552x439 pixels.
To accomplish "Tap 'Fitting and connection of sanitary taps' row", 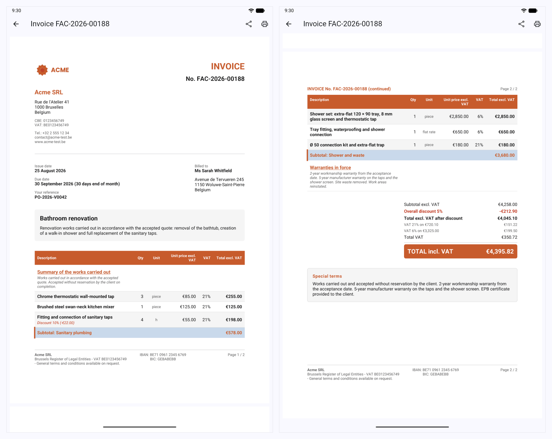I will [x=140, y=320].
